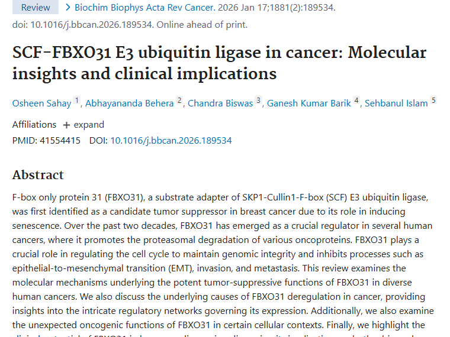Click the Review article type badge
The width and height of the screenshot is (450, 337).
click(x=36, y=8)
